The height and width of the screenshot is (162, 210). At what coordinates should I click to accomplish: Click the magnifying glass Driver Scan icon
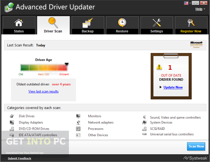click(53, 23)
